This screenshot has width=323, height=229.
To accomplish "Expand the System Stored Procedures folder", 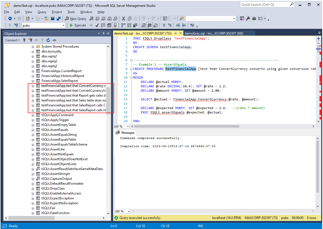I will click(x=33, y=46).
